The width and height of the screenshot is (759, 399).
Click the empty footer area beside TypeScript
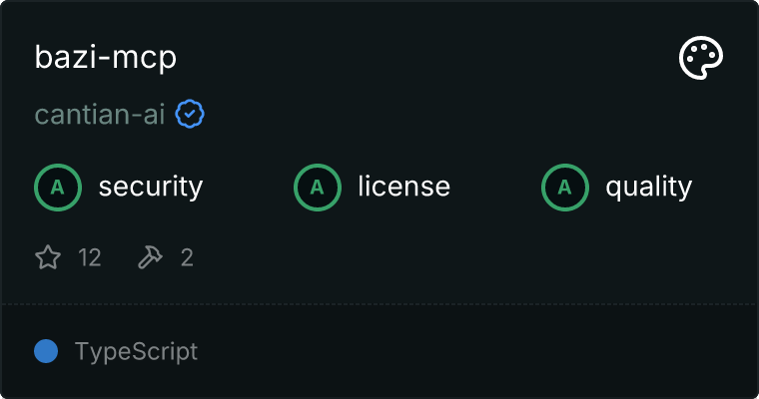tap(479, 351)
